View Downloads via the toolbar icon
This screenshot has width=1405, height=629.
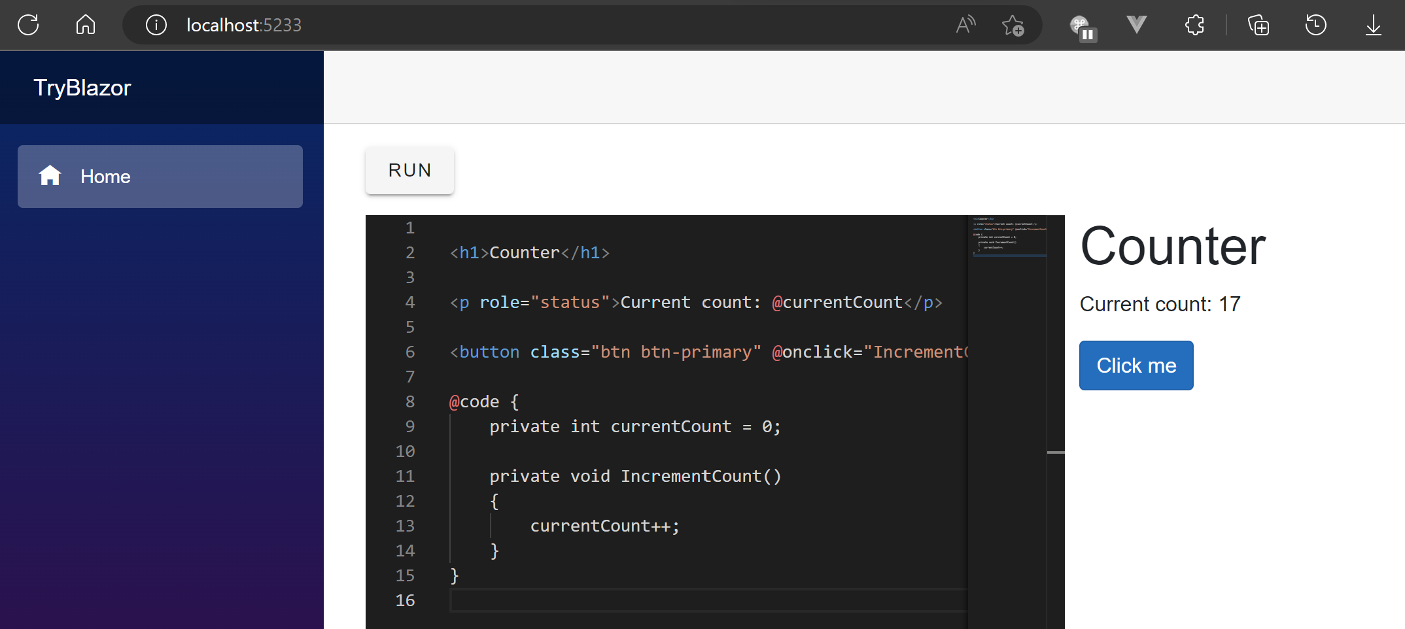pyautogui.click(x=1373, y=25)
